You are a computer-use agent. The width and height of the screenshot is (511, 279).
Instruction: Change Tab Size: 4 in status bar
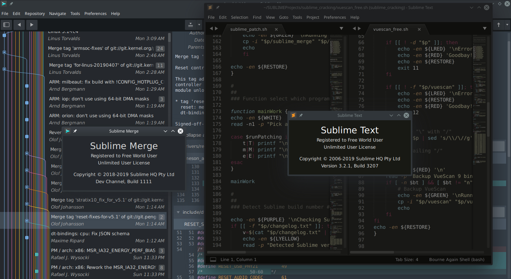point(407,260)
